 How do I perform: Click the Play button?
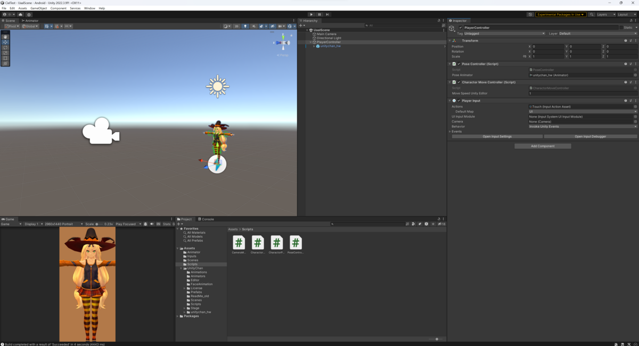pyautogui.click(x=312, y=14)
